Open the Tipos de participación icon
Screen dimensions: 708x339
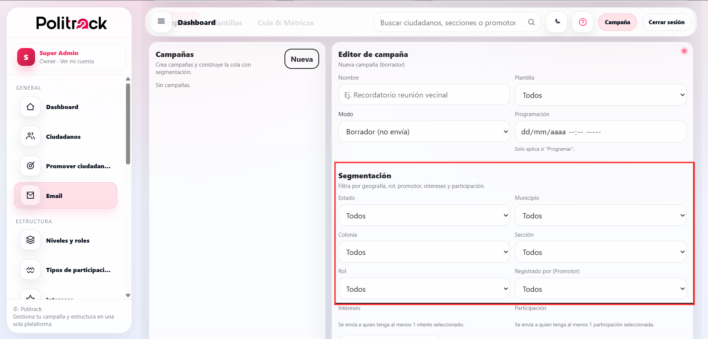pos(30,269)
